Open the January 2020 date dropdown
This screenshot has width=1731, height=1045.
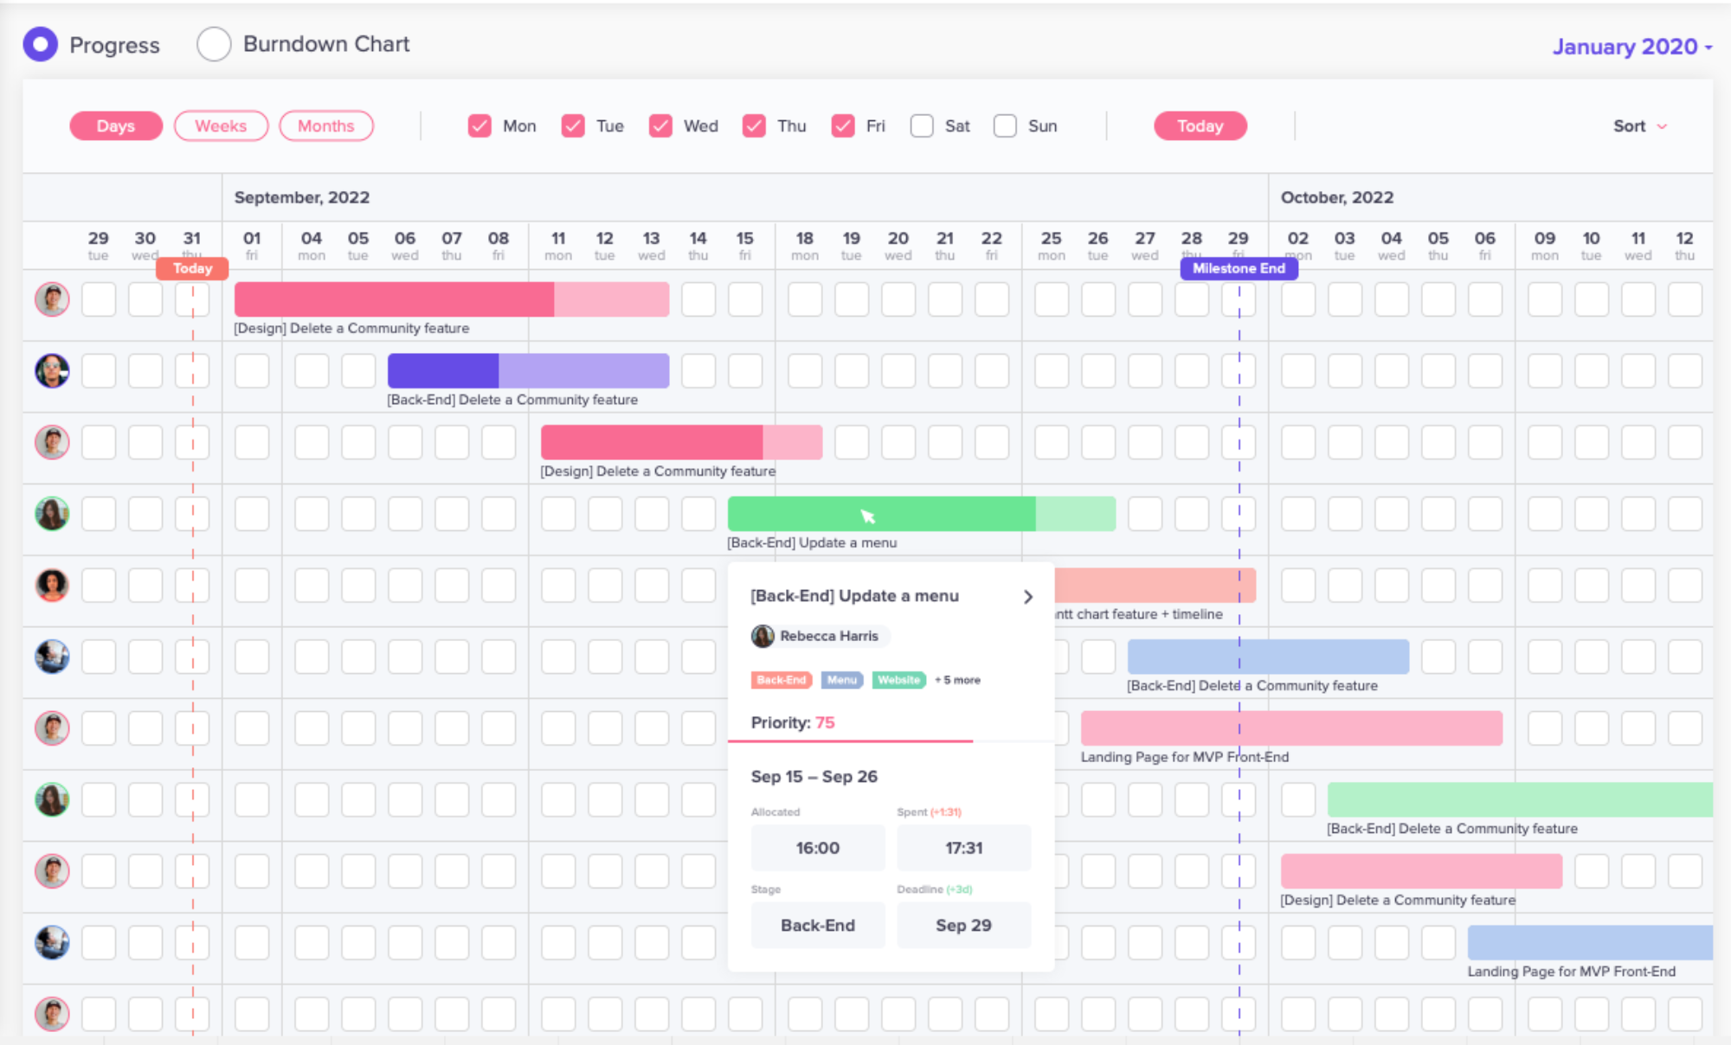pos(1631,47)
